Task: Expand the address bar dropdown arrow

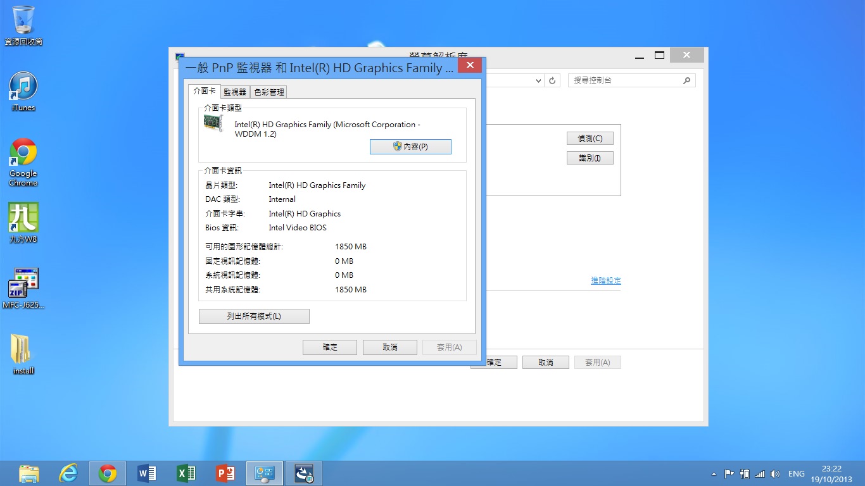Action: pos(539,81)
